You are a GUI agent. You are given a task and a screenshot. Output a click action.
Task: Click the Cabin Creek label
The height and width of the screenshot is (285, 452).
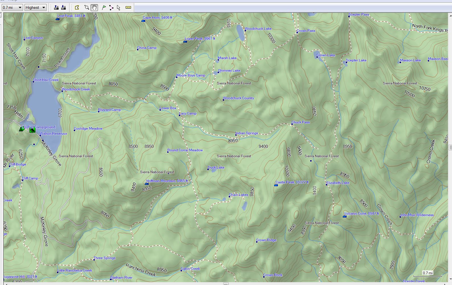pos(191,269)
